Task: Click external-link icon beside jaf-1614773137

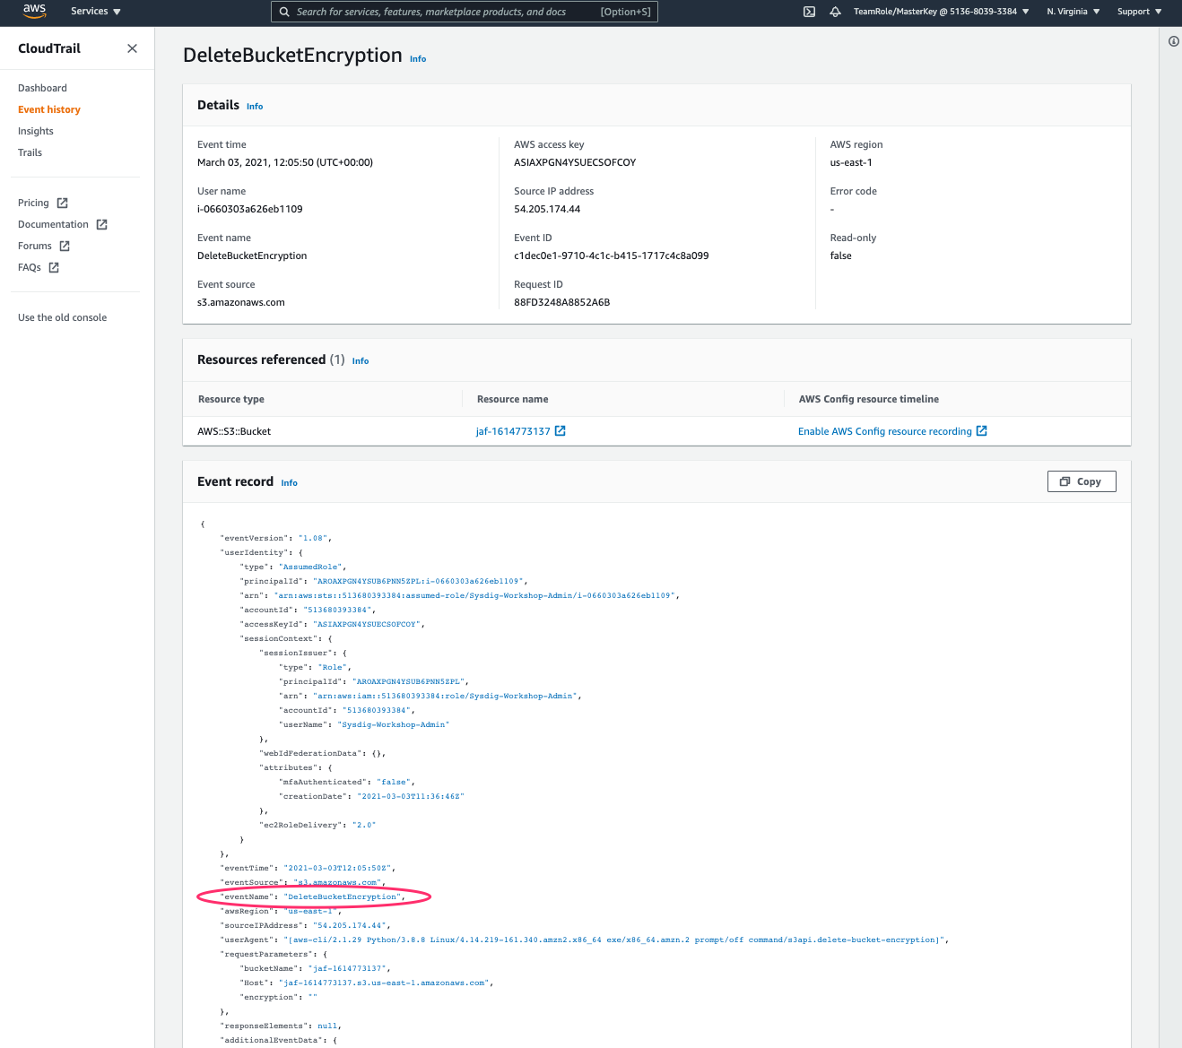Action: [x=561, y=431]
